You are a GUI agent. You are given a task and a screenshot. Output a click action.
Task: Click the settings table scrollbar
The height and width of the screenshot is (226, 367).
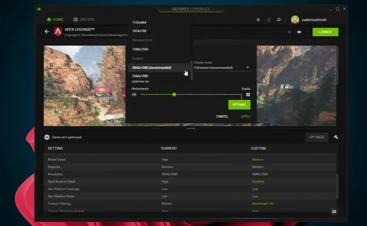click(x=337, y=186)
